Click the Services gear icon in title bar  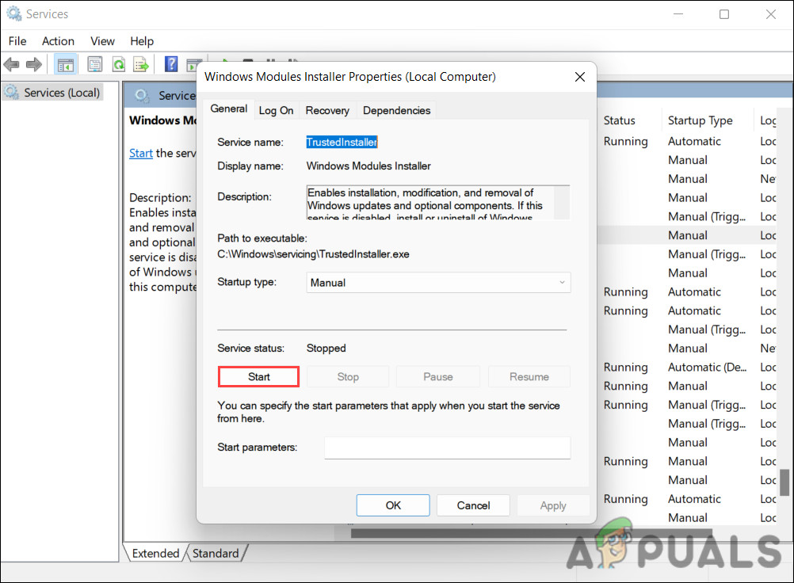coord(13,13)
